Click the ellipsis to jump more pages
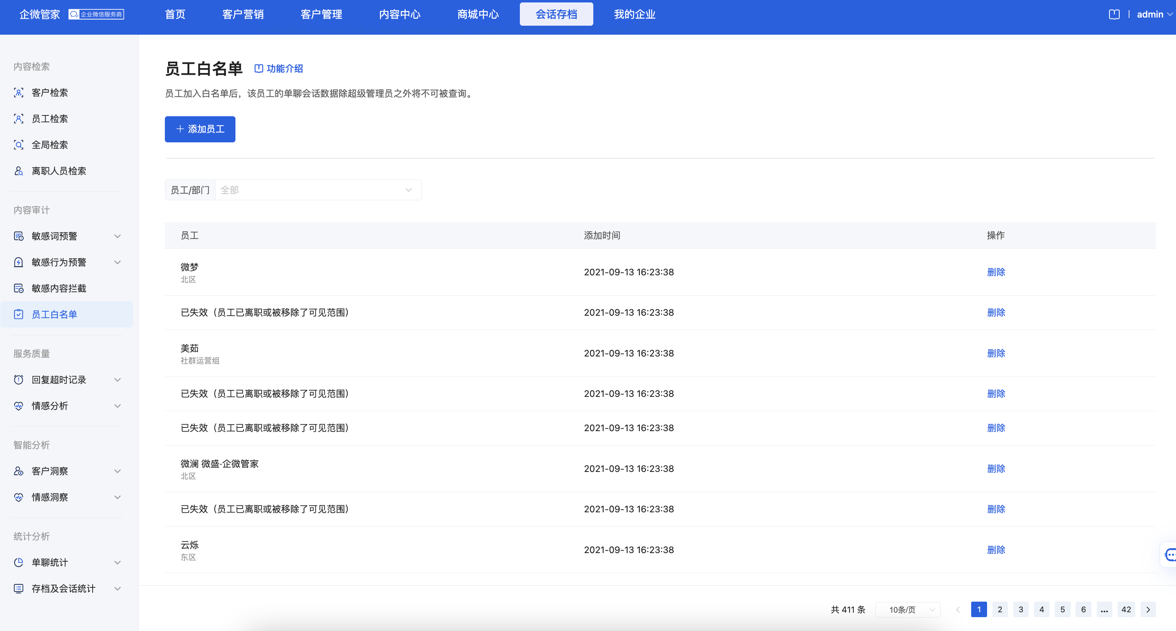This screenshot has width=1176, height=631. tap(1104, 609)
